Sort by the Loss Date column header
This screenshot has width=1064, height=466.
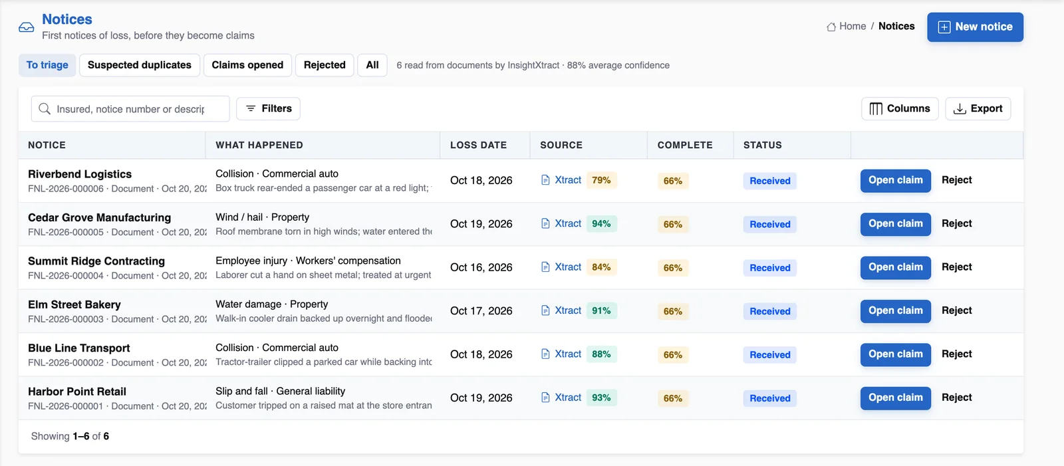coord(478,145)
